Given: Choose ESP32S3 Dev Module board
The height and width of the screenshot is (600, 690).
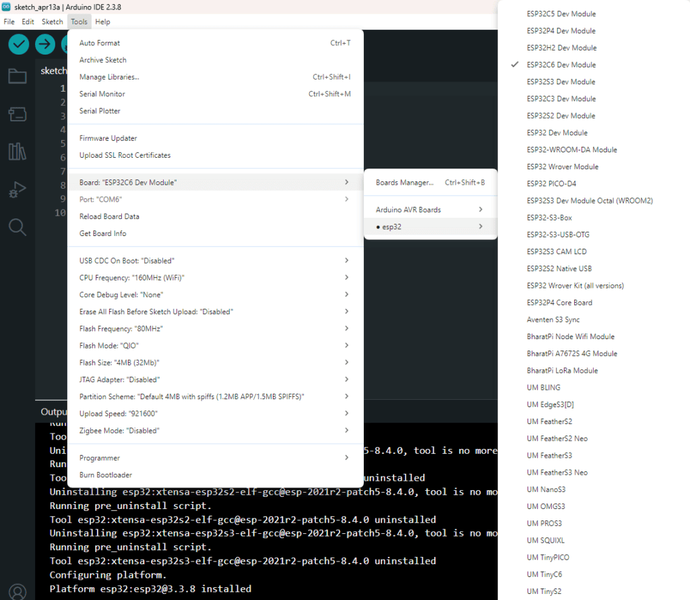Looking at the screenshot, I should 561,82.
